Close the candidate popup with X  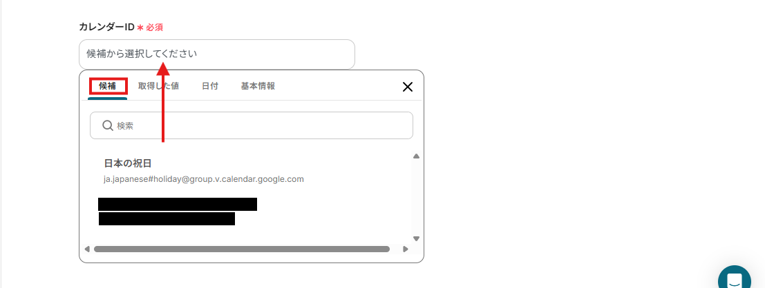[408, 87]
